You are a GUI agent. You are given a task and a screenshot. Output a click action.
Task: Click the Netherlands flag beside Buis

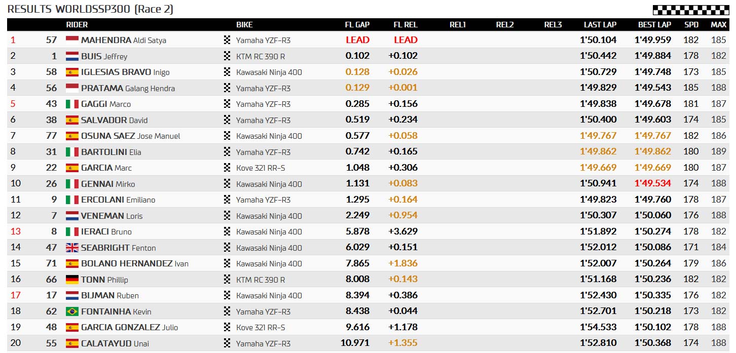coord(72,56)
